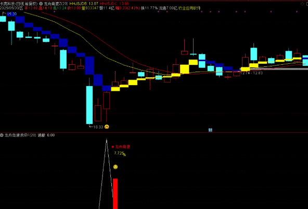Click the 7.725% yellow percentage label

(120, 154)
